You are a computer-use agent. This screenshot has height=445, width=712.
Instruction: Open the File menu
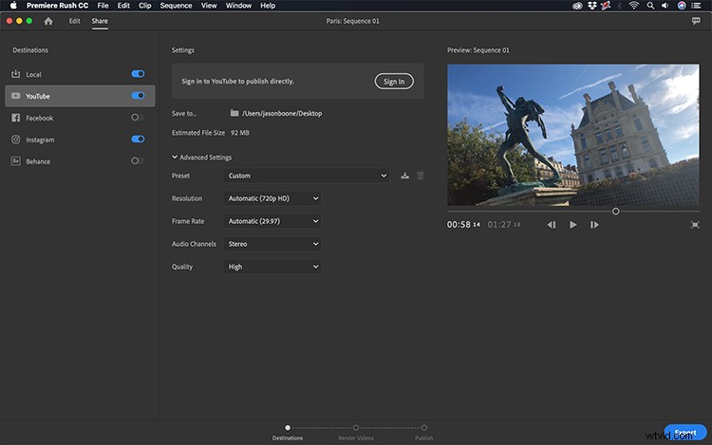click(103, 6)
